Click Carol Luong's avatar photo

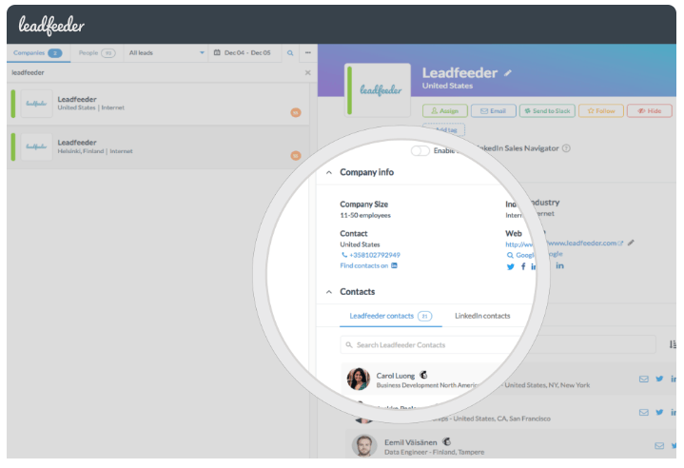point(359,379)
